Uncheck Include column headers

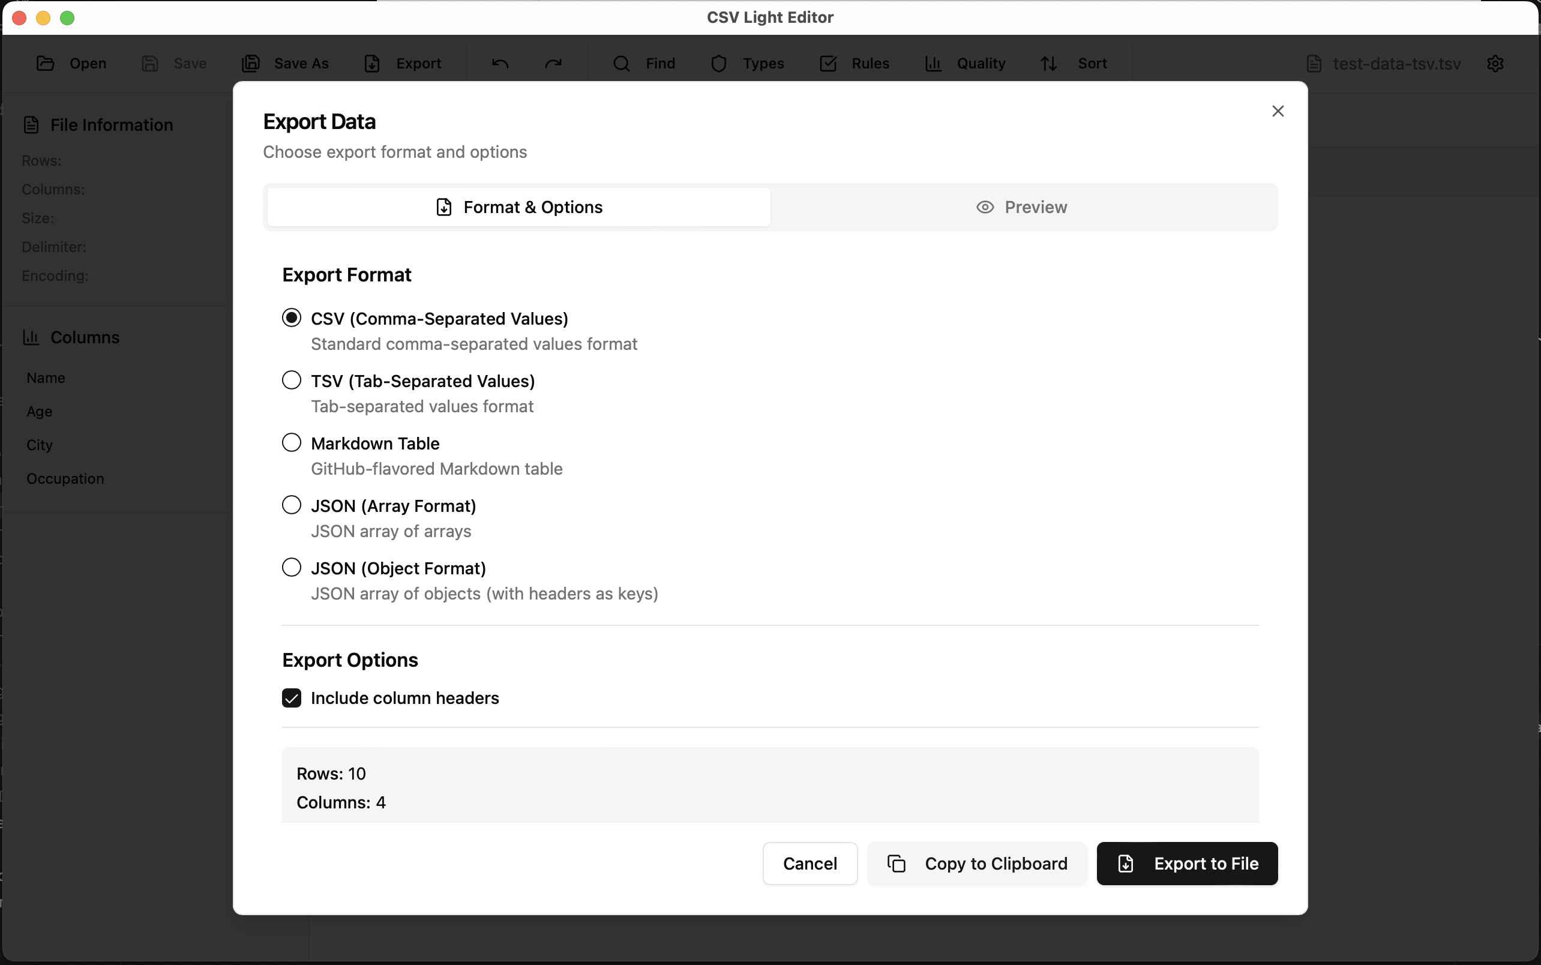292,697
